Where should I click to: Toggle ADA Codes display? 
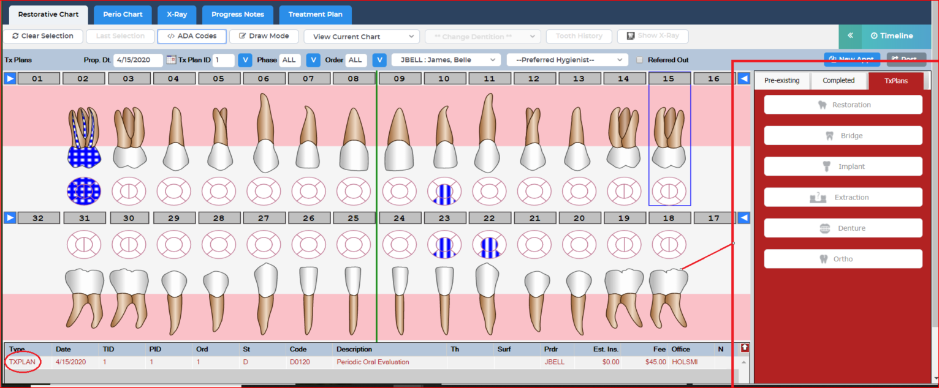[191, 36]
